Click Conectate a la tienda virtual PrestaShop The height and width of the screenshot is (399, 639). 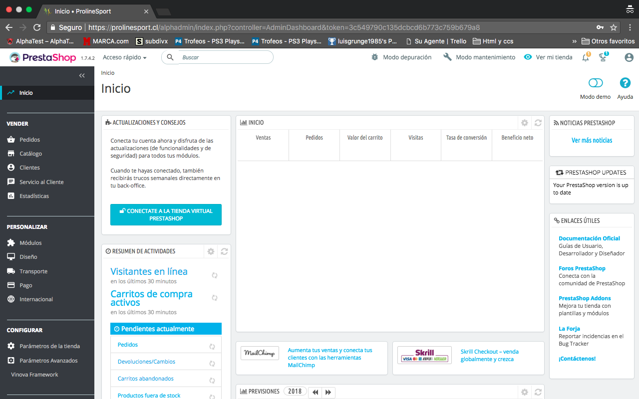pos(166,214)
